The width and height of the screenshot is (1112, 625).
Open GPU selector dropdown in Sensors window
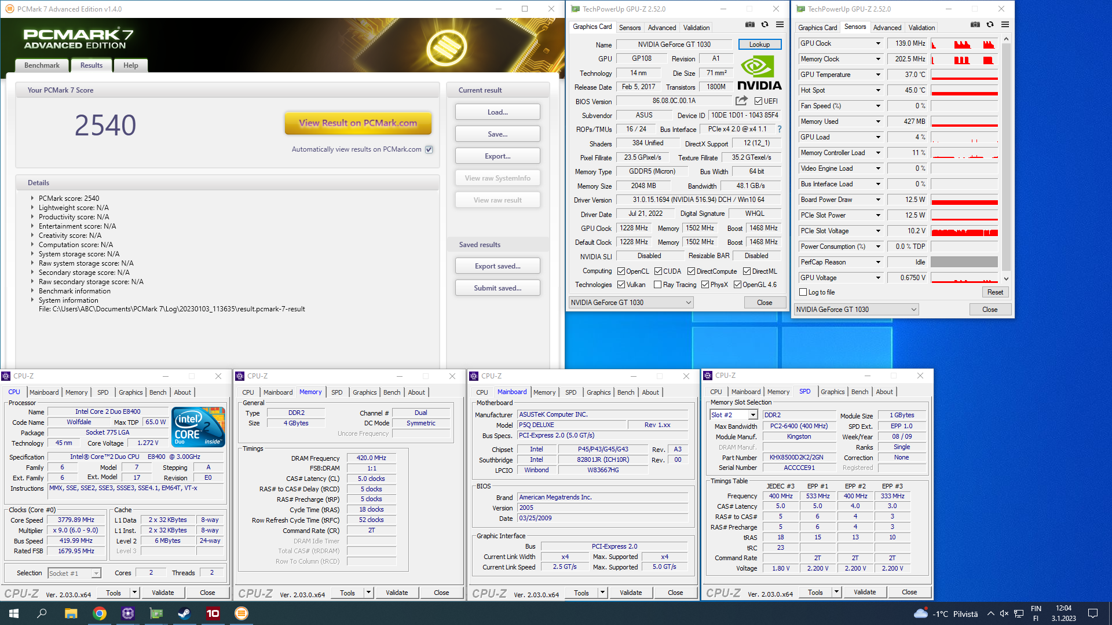[x=857, y=310]
